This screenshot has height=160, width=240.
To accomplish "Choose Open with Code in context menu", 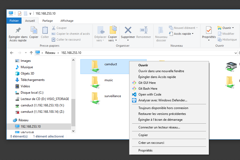I will [150, 94].
